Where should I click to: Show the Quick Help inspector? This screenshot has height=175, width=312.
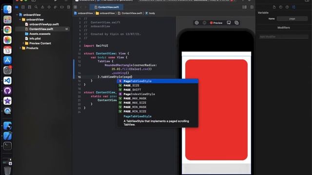coord(287,7)
